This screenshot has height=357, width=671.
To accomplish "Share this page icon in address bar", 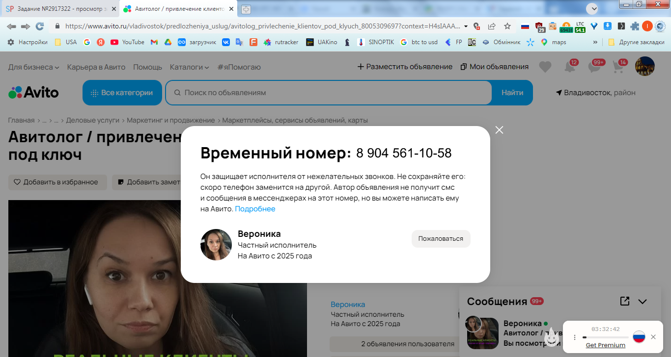I will (492, 26).
